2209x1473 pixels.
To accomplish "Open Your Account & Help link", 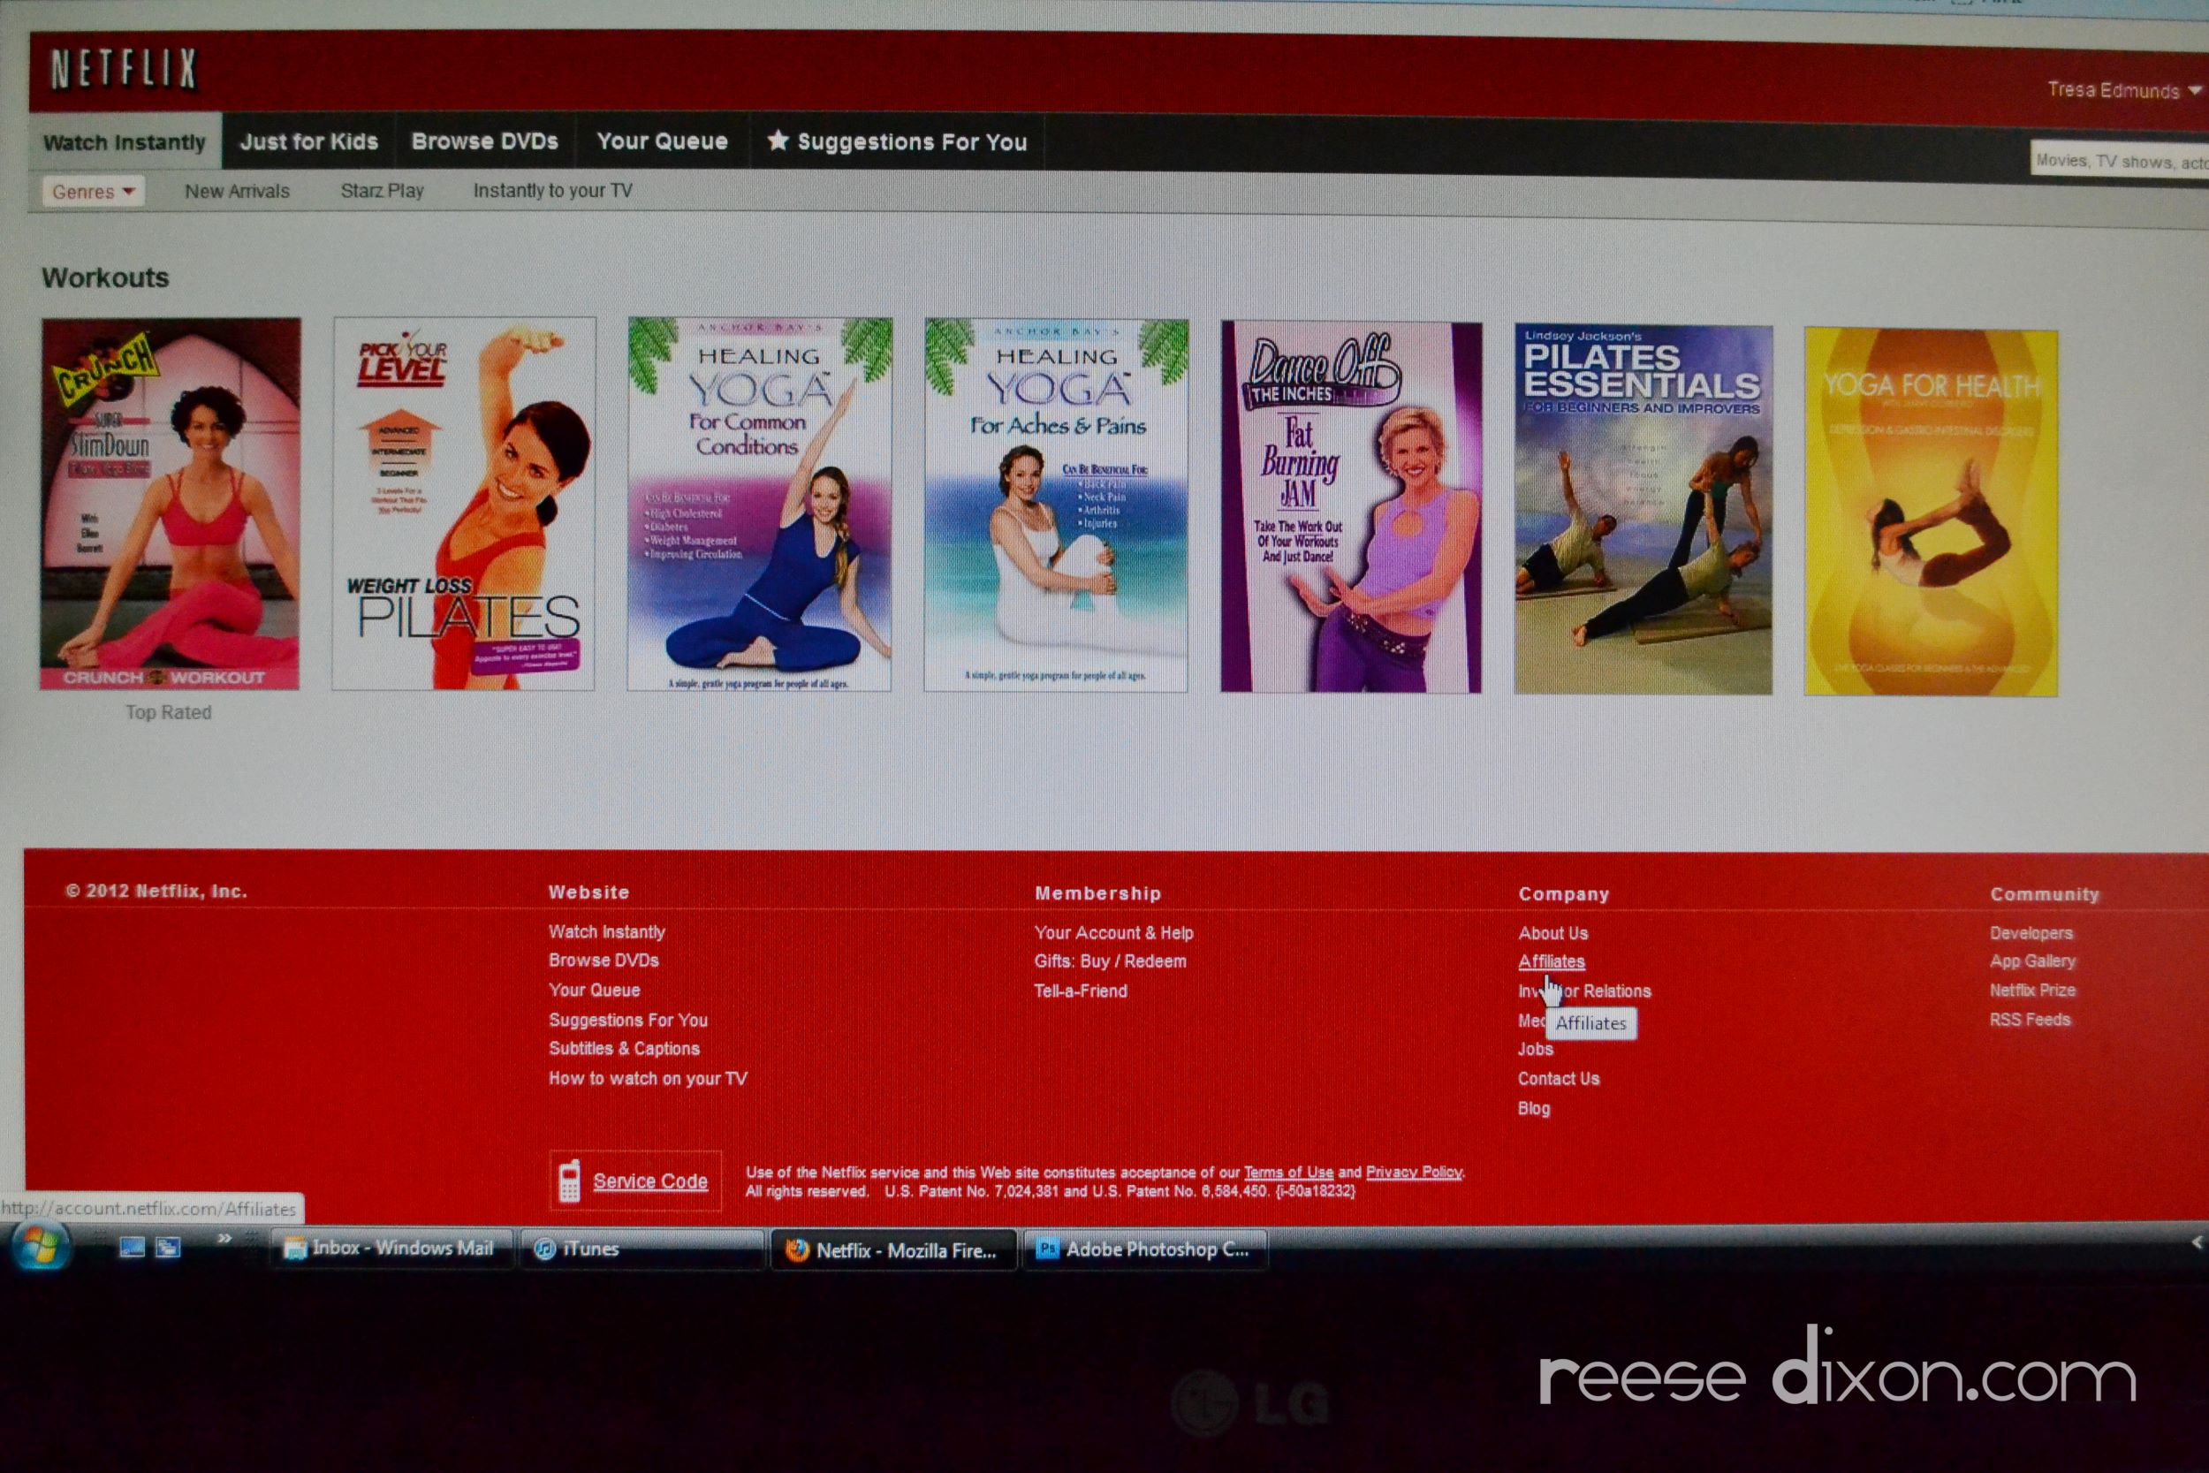I will point(1114,933).
